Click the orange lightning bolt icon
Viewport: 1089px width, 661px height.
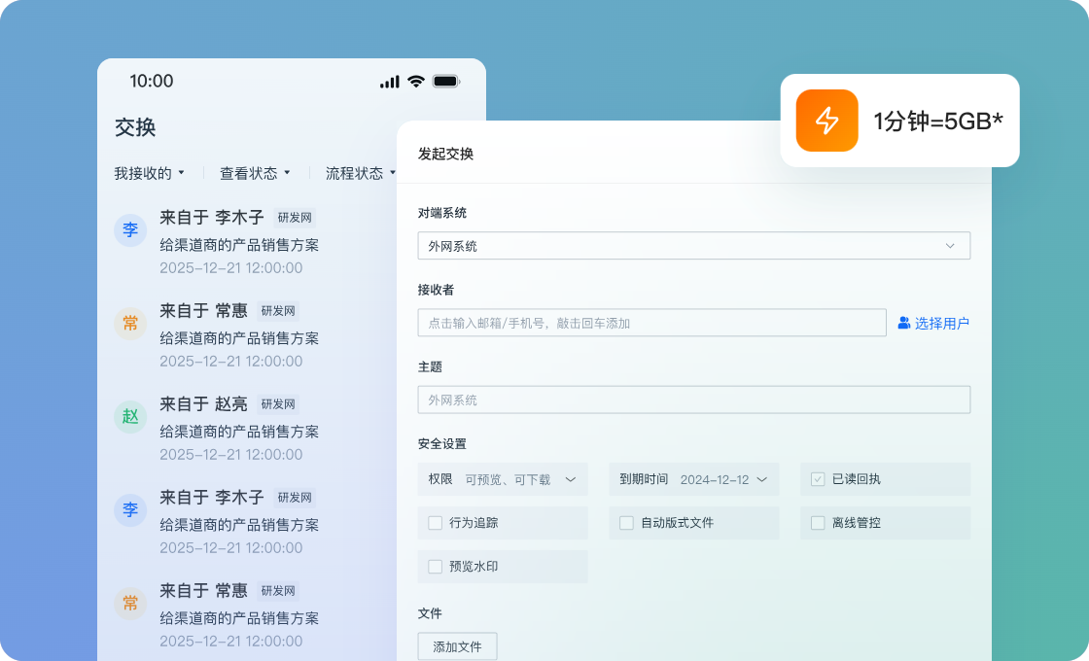coord(826,121)
